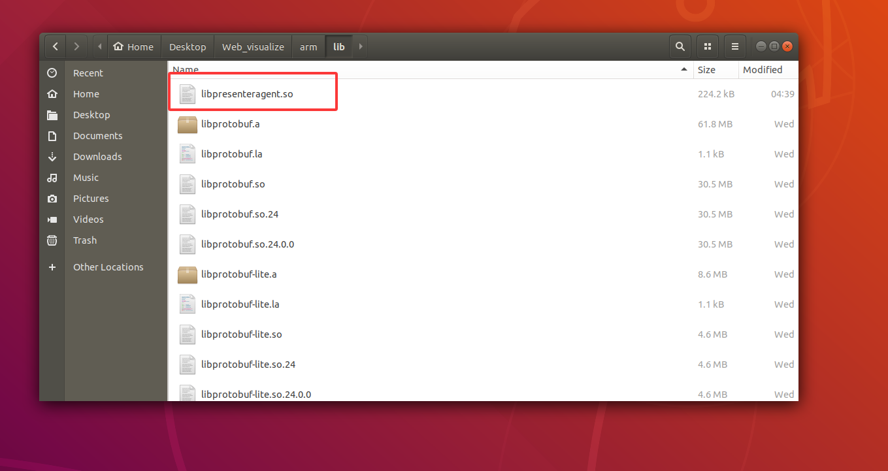
Task: Open the hamburger options menu
Action: (x=735, y=46)
